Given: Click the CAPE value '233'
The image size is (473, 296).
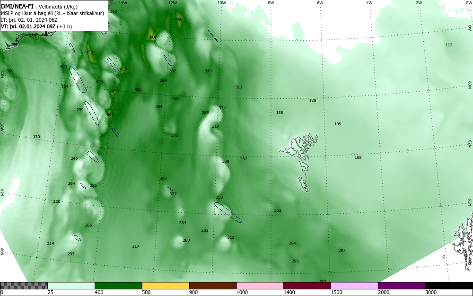Looking at the screenshot, I should pyautogui.click(x=71, y=254).
